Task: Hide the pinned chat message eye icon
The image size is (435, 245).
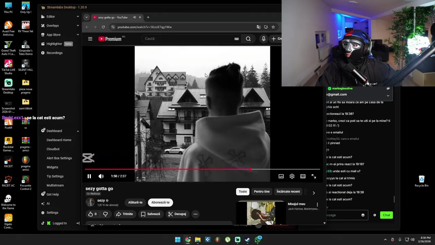Action: (x=388, y=88)
